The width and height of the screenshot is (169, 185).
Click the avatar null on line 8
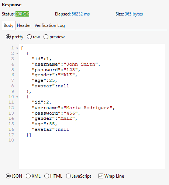tap(63, 86)
